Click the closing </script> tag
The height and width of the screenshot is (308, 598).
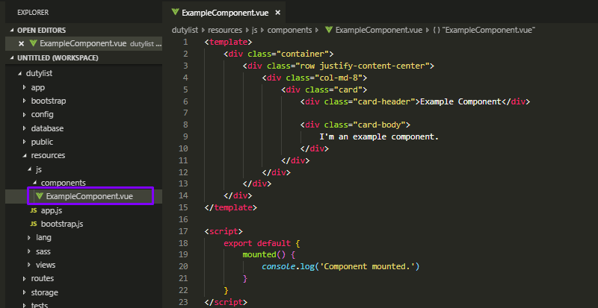(x=226, y=302)
